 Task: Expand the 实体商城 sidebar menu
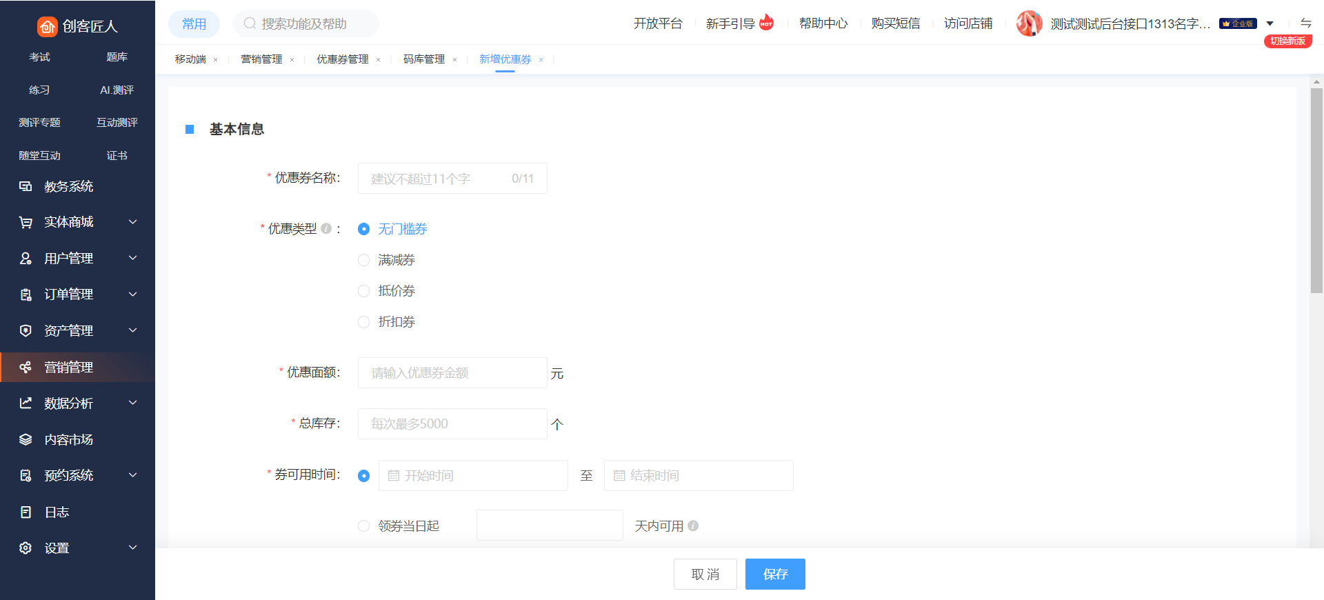tap(133, 222)
